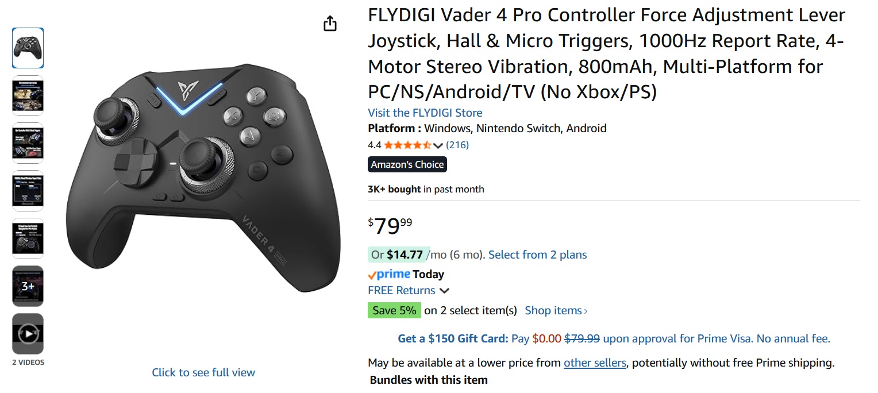878x393 pixels.
Task: Open the other sellers link
Action: pyautogui.click(x=594, y=363)
